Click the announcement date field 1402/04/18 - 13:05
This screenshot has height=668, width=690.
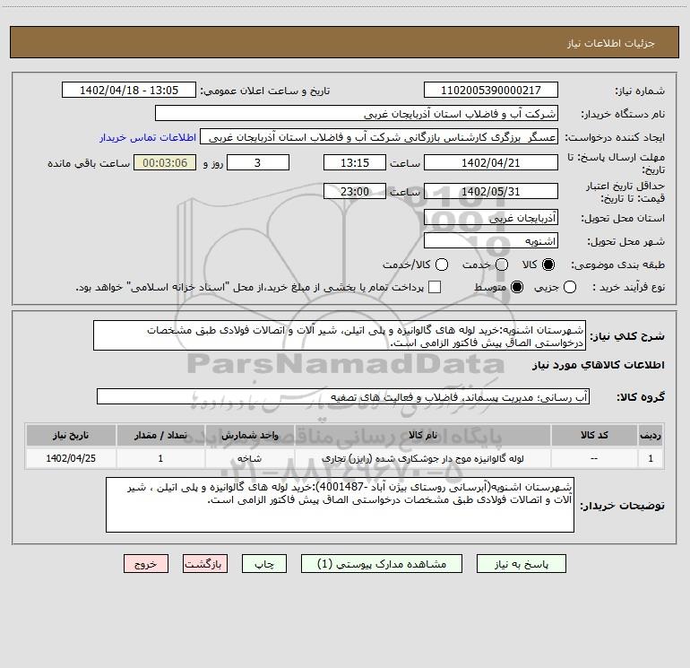(x=129, y=91)
